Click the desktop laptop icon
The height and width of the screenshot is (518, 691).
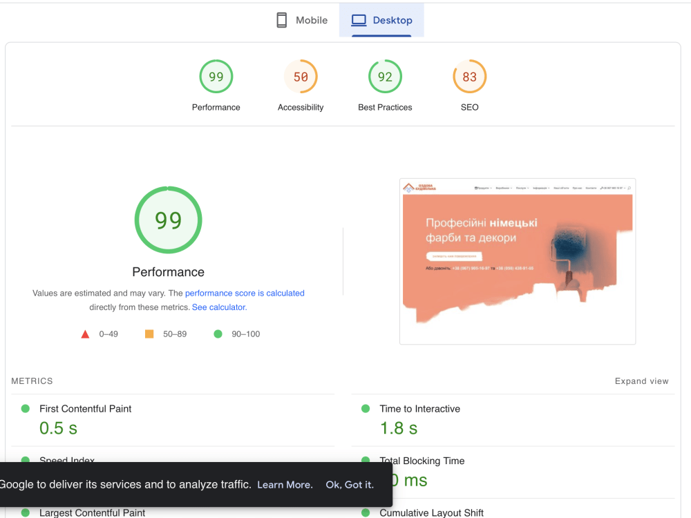point(359,20)
